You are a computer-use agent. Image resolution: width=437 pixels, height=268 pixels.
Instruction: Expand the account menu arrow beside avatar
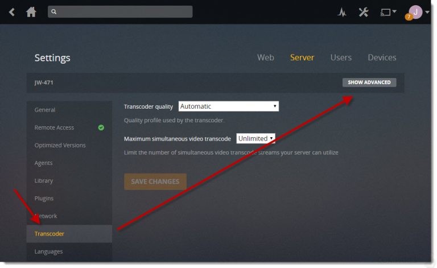427,12
